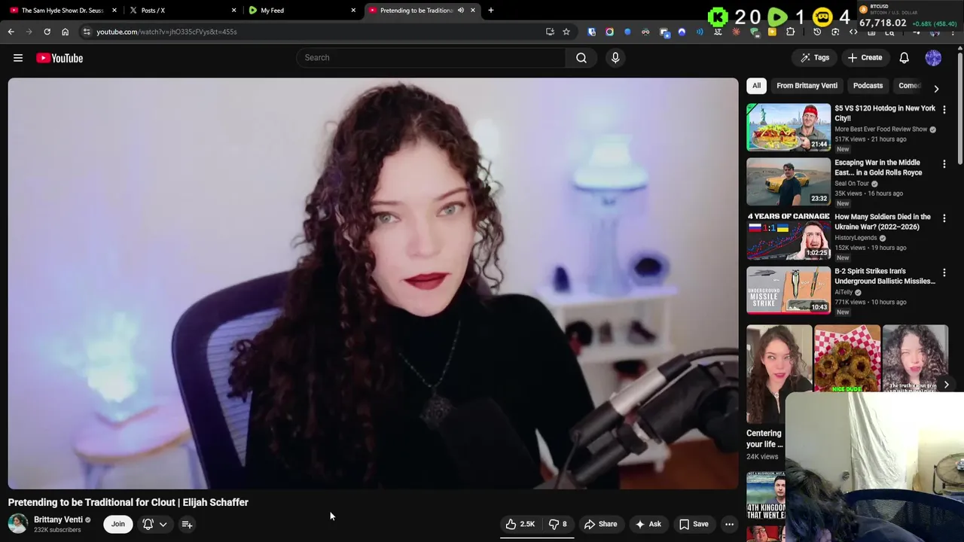This screenshot has height=542, width=964.
Task: Open a new browser tab
Action: coord(491,11)
